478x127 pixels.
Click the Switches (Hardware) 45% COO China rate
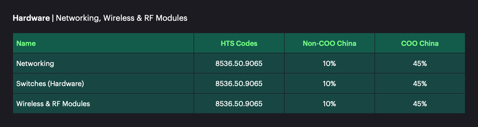tap(420, 83)
